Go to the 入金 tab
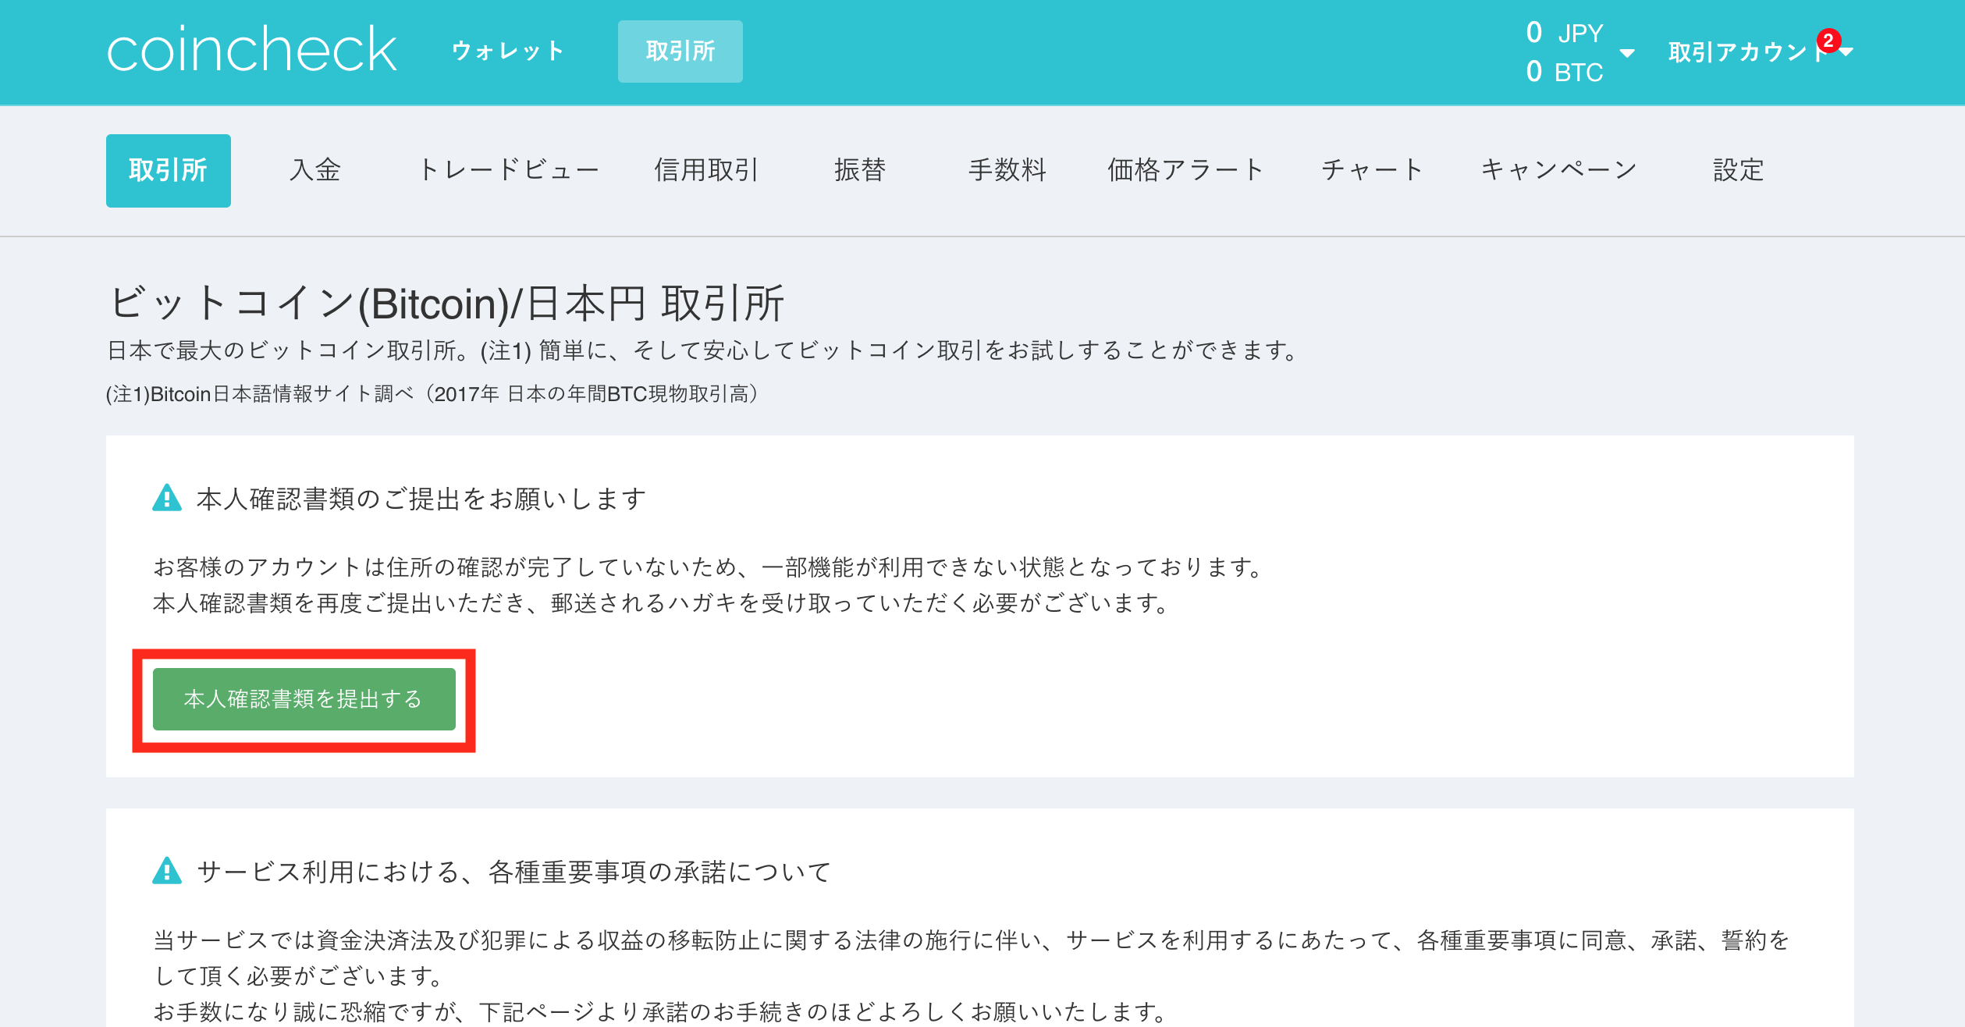 coord(315,169)
